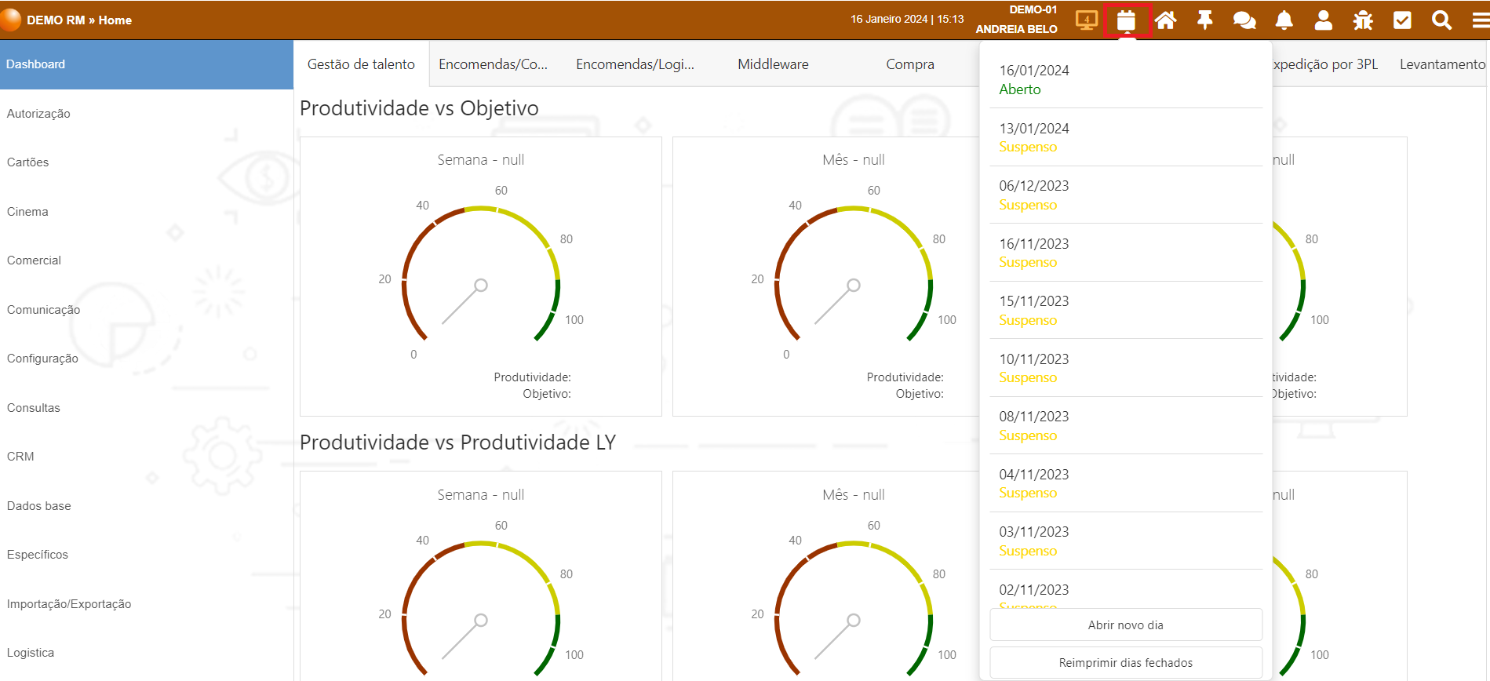Open the chat messages icon

pos(1244,20)
